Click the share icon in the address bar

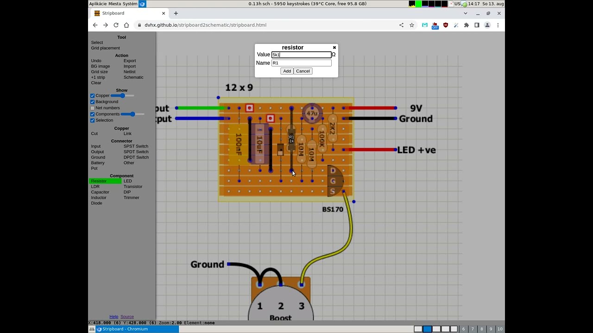(401, 25)
